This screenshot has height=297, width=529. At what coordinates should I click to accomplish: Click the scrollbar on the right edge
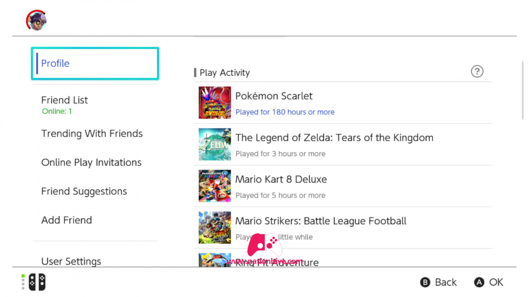523,90
